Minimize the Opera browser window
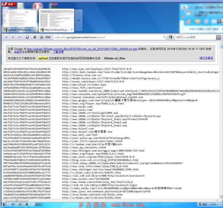This screenshot has height=208, width=223. [204, 4]
